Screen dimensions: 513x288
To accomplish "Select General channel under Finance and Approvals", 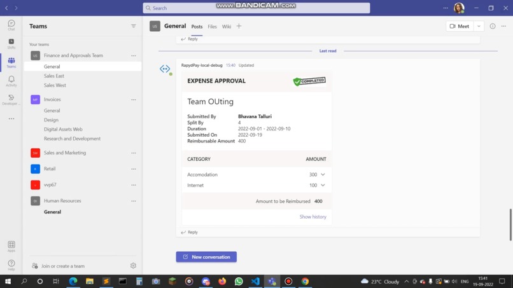I will pos(83,66).
